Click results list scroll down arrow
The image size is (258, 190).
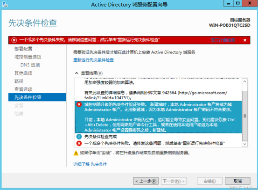[x=244, y=144]
